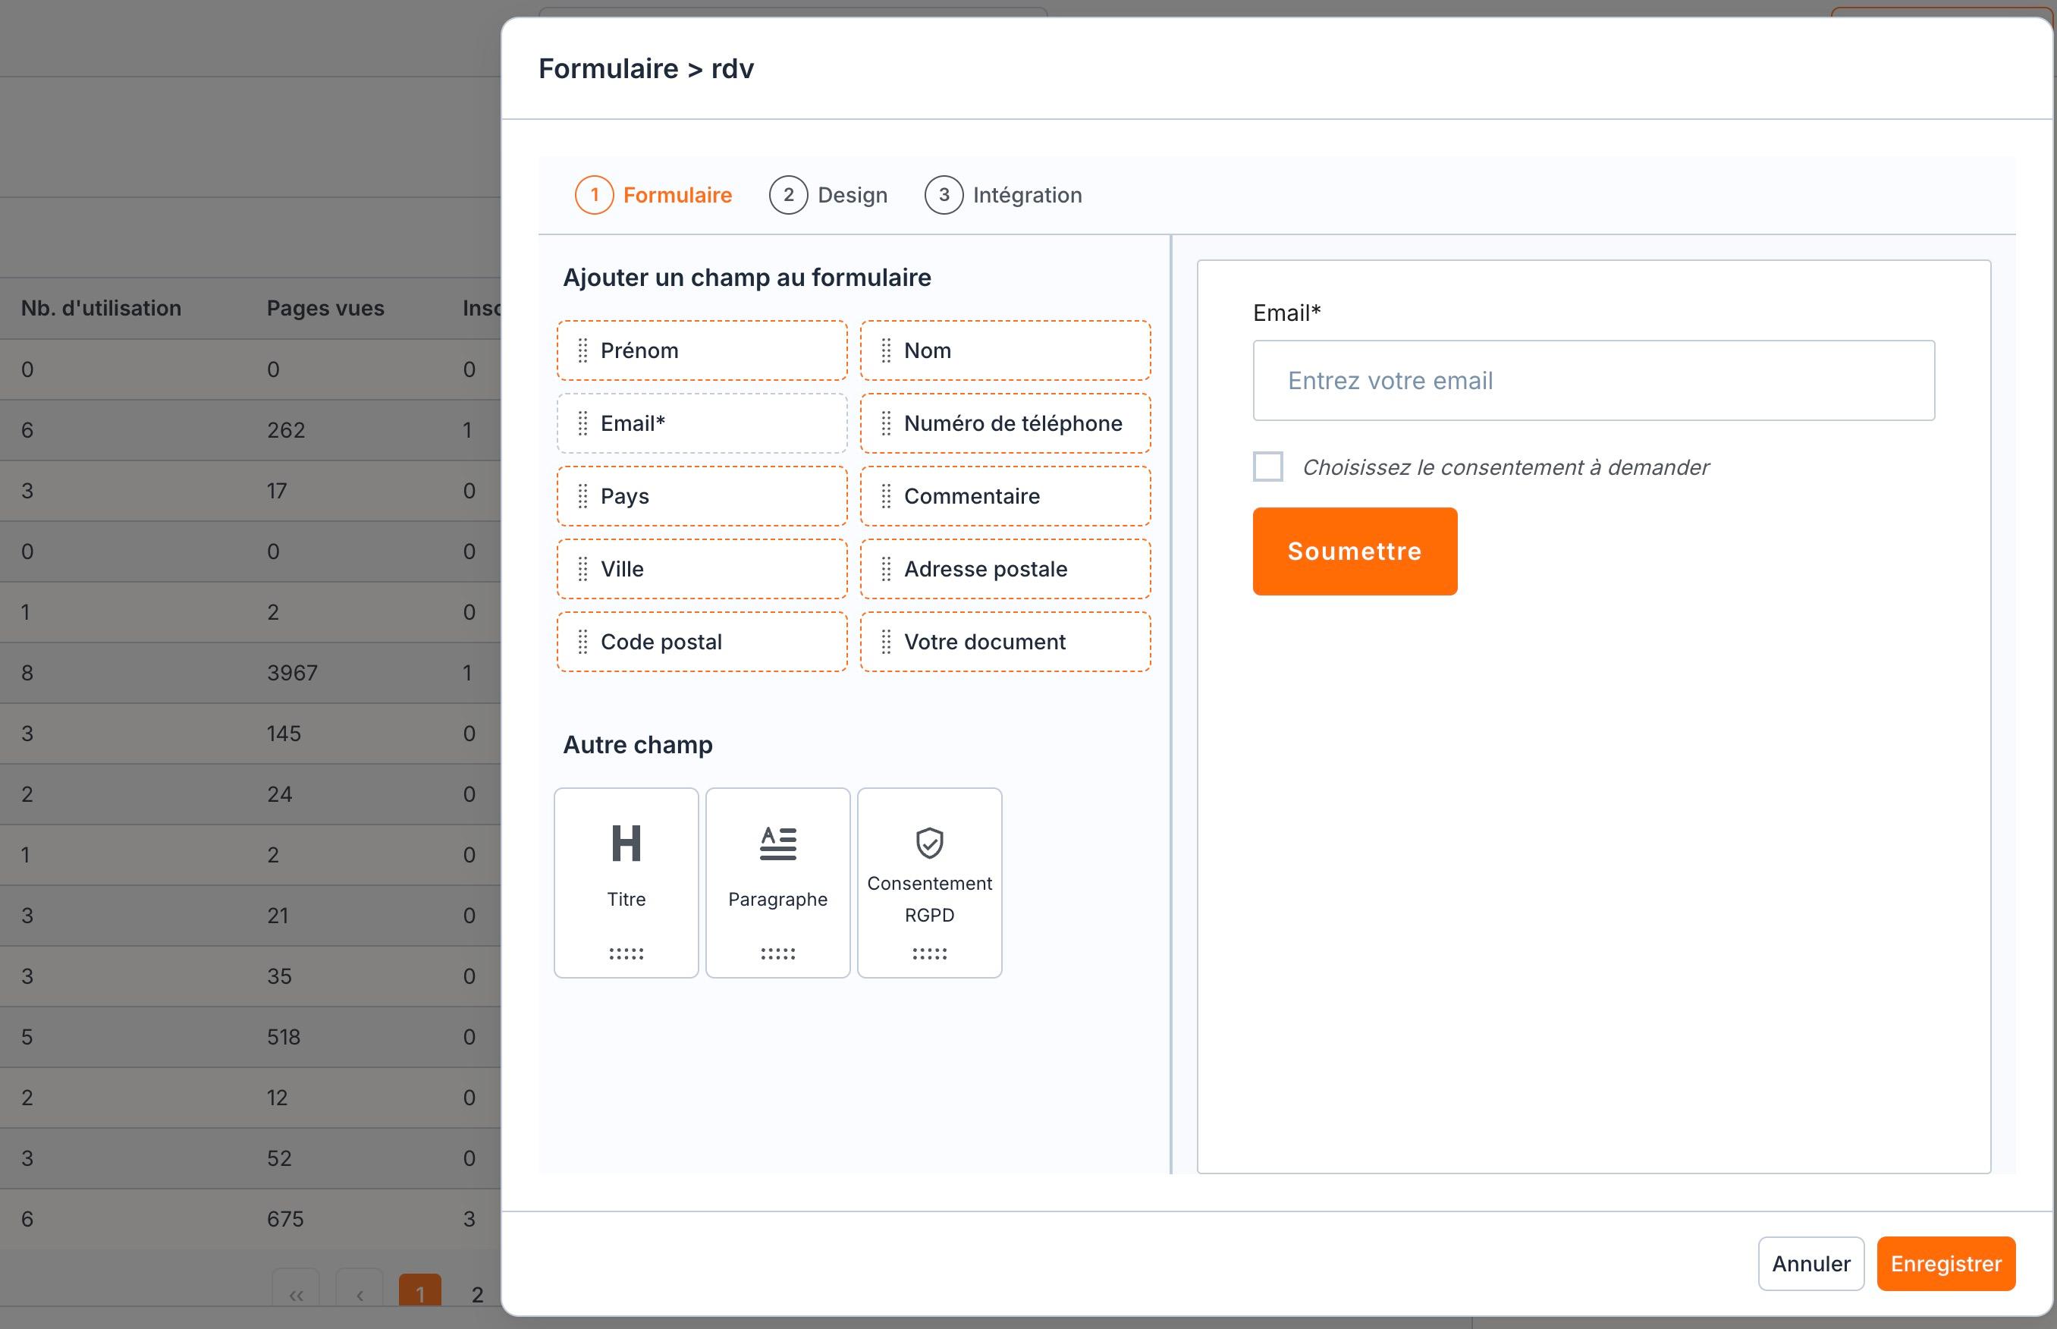Viewport: 2057px width, 1329px height.
Task: Click the dotted grip under Titre card
Action: tap(627, 954)
